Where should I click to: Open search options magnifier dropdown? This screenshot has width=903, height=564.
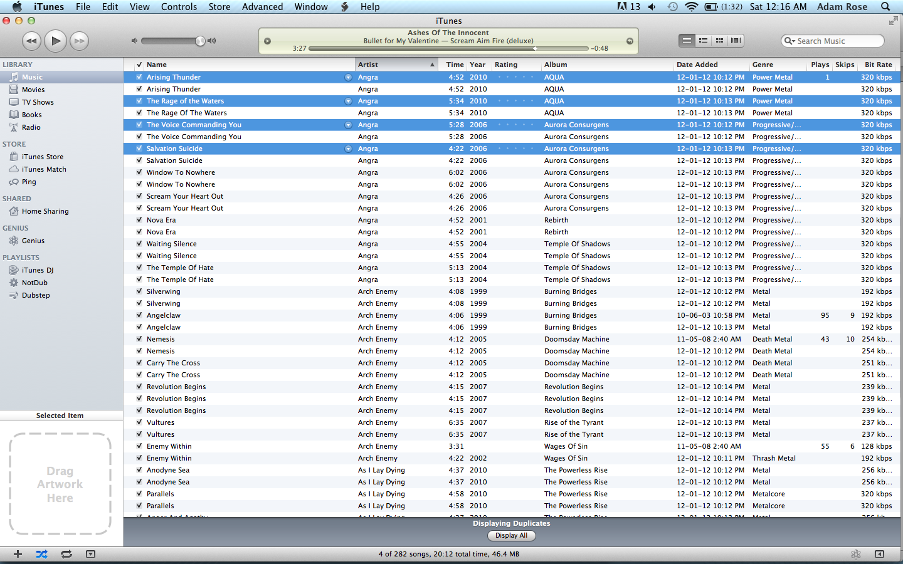point(789,41)
